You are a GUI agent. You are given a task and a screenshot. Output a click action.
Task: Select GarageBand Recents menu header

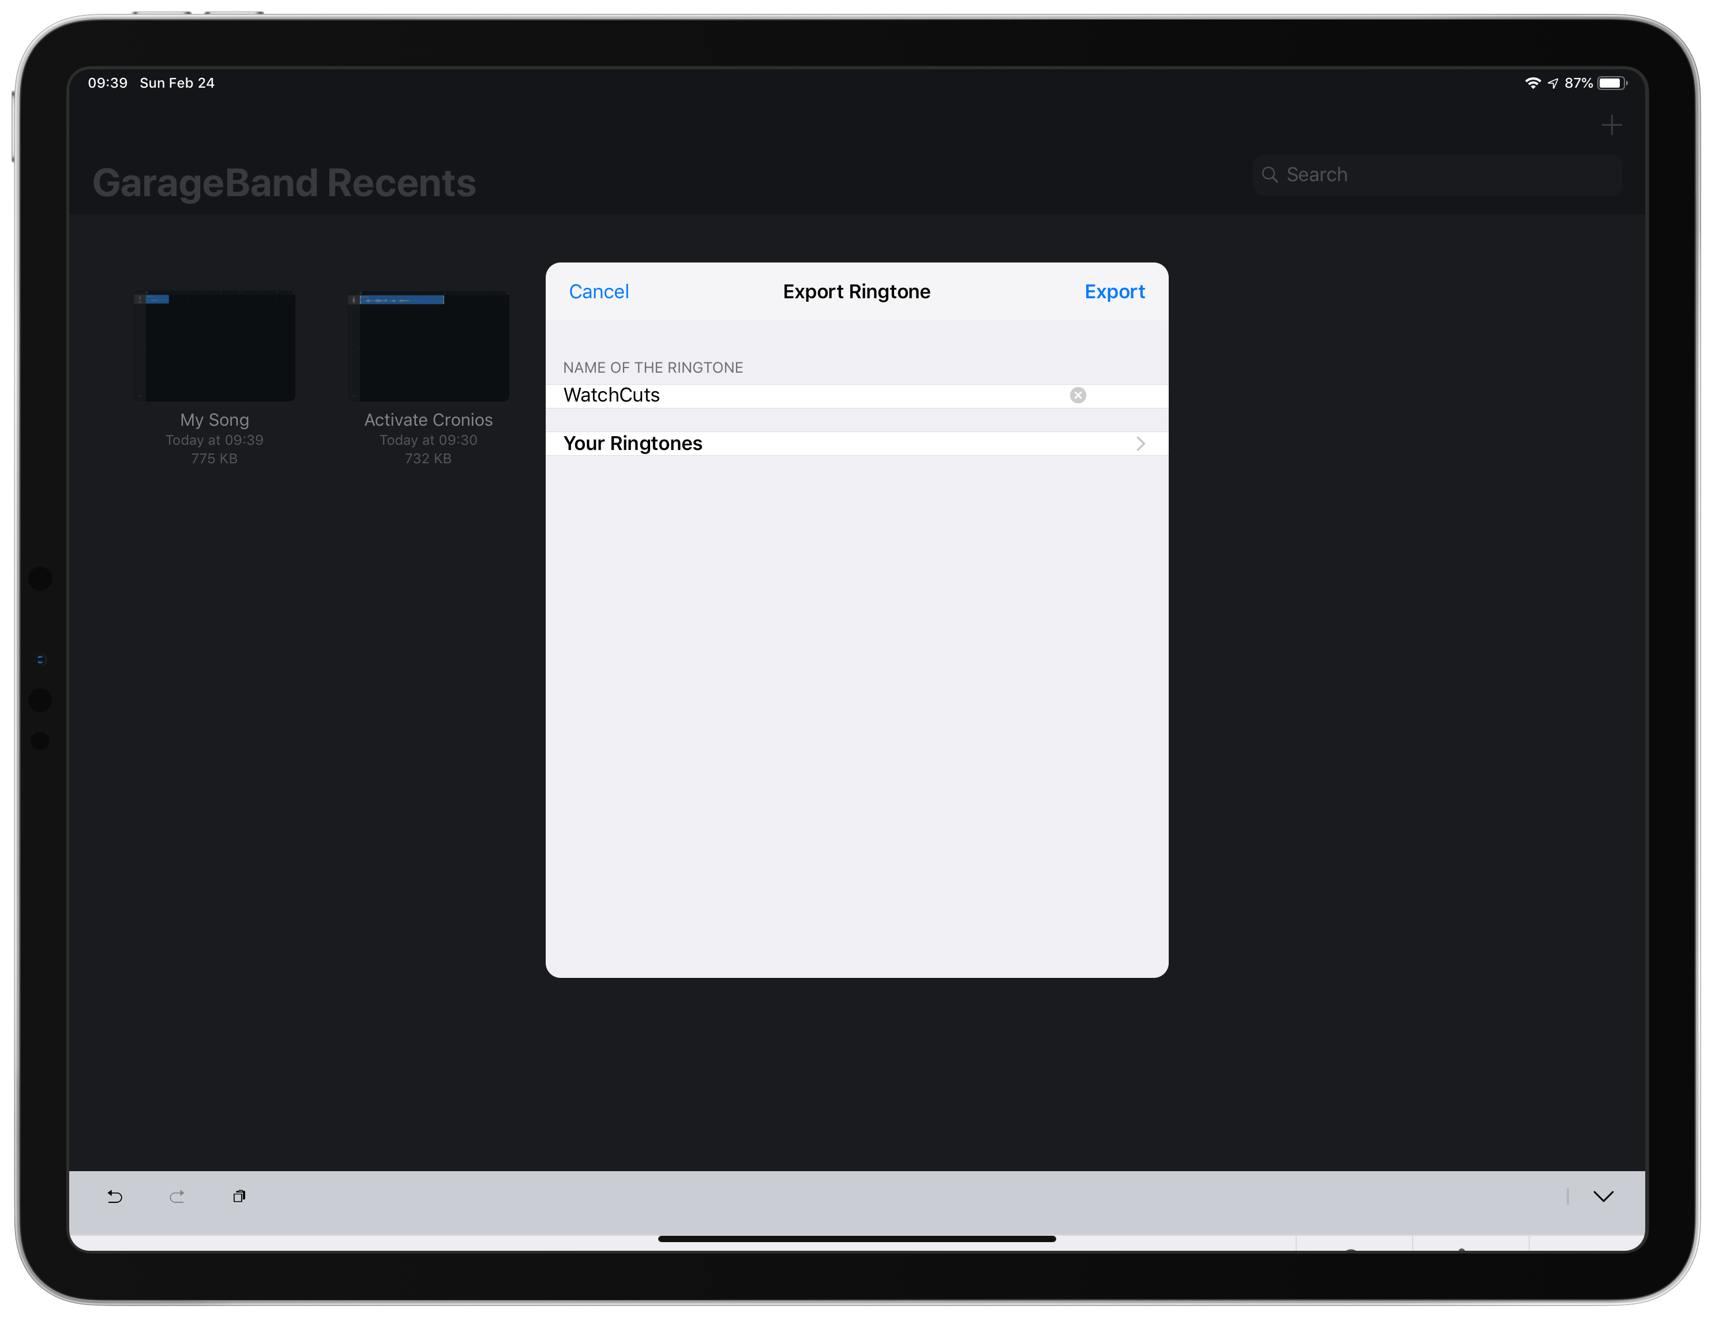284,182
